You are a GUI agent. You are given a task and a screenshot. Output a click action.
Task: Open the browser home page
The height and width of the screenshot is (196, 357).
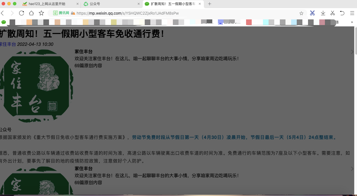click(x=31, y=13)
